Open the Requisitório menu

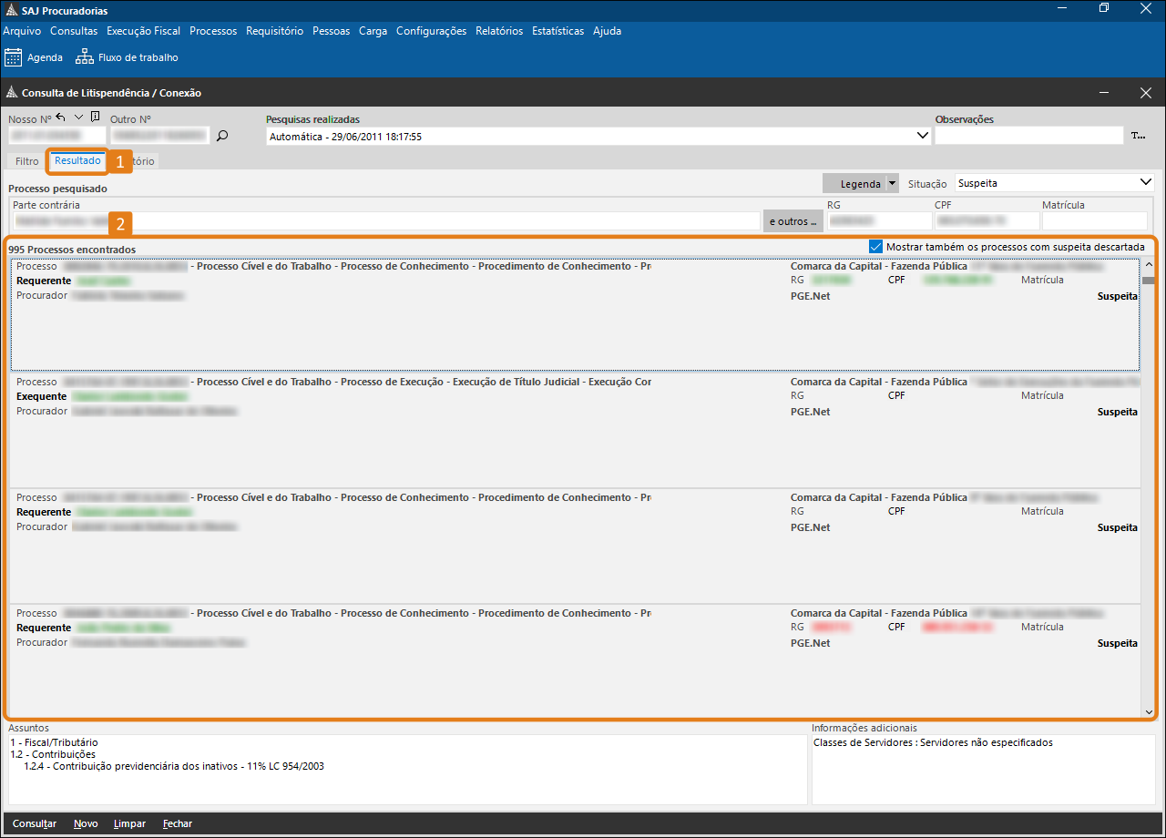[274, 31]
